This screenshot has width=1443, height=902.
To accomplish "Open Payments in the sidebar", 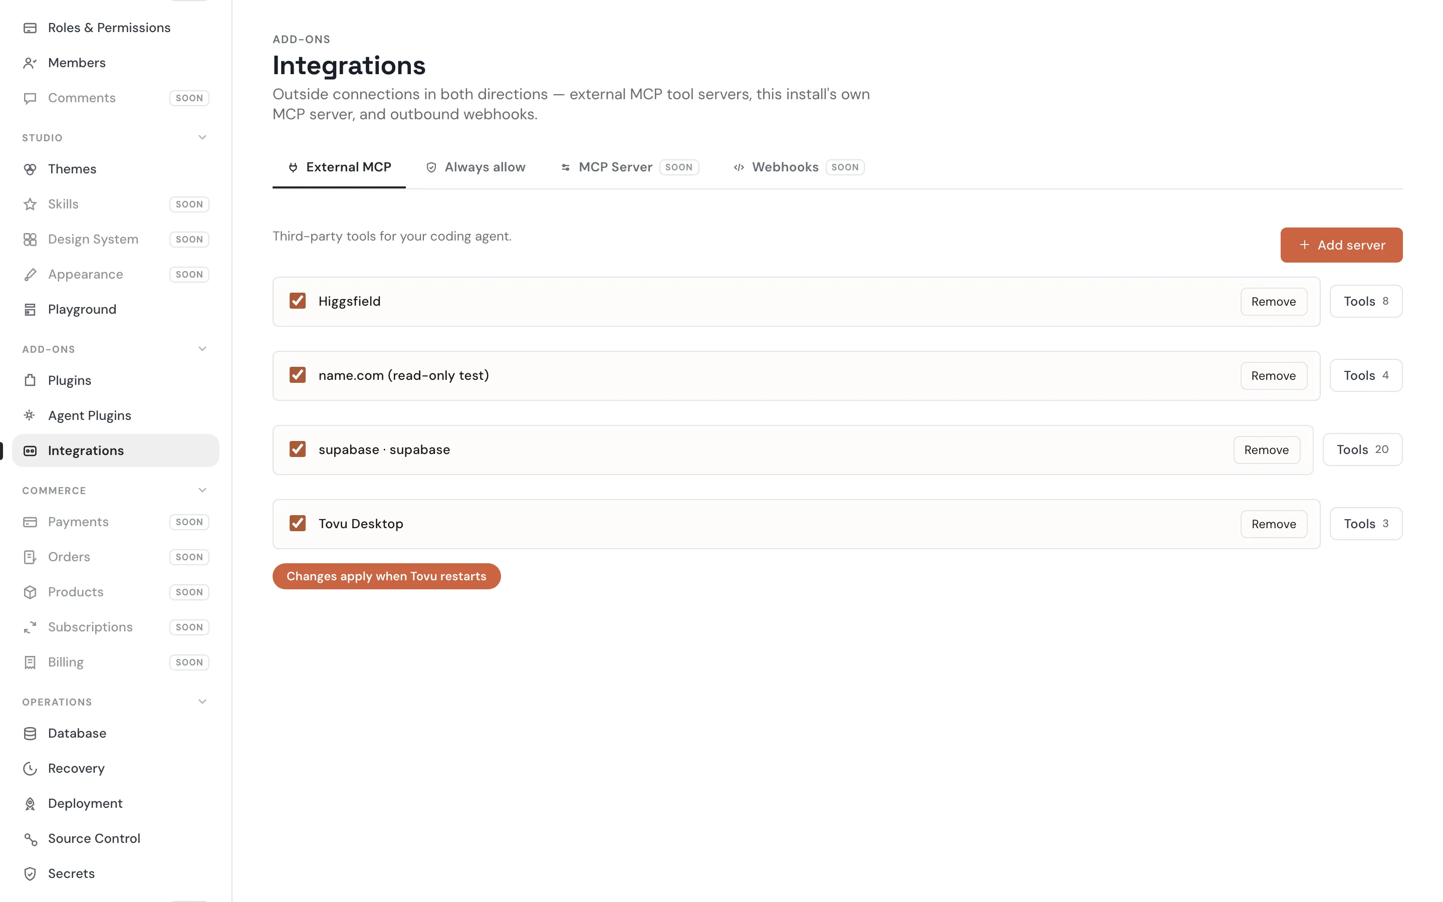I will click(116, 522).
